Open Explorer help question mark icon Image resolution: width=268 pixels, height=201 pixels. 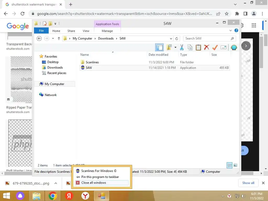pos(236,30)
